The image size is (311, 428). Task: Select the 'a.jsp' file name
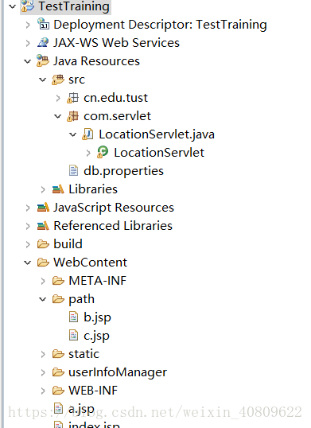(x=81, y=409)
